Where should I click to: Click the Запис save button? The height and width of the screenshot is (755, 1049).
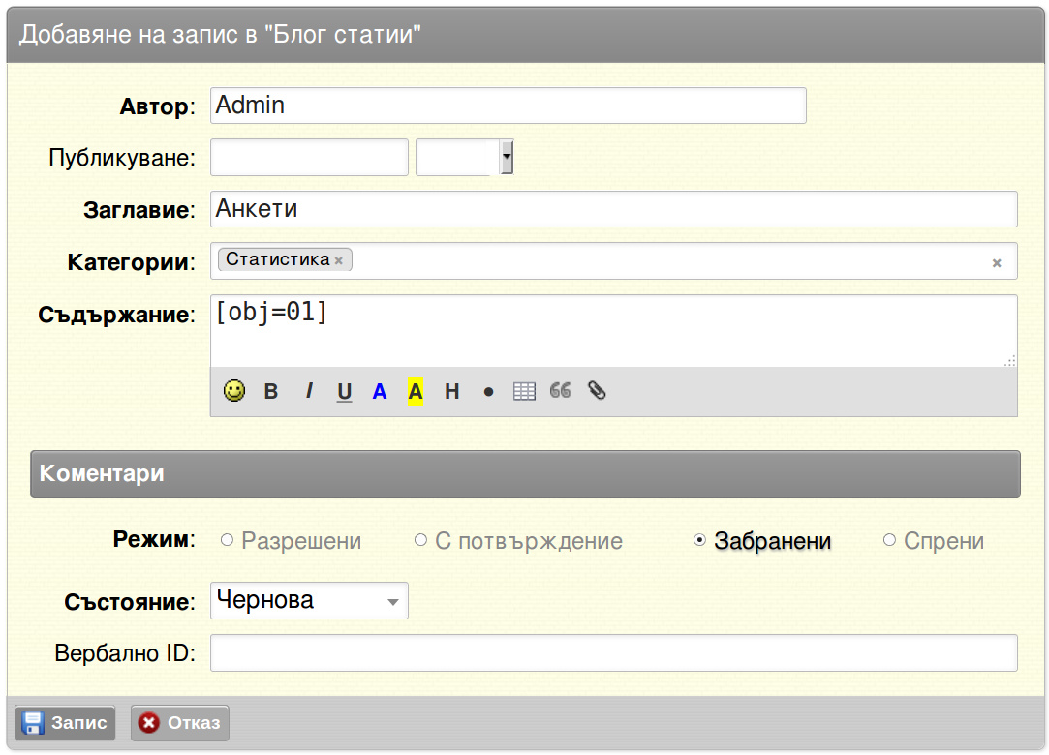click(x=65, y=723)
